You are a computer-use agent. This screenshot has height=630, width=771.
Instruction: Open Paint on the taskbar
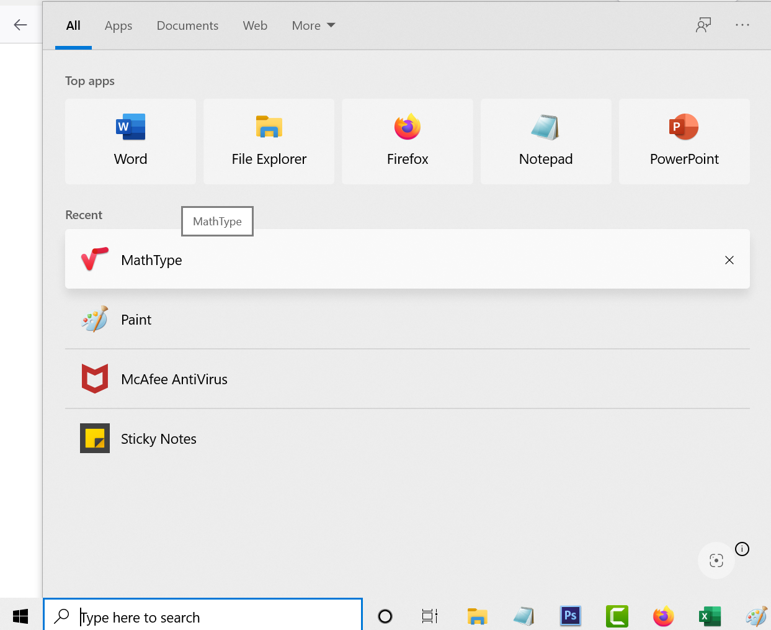[x=757, y=616]
